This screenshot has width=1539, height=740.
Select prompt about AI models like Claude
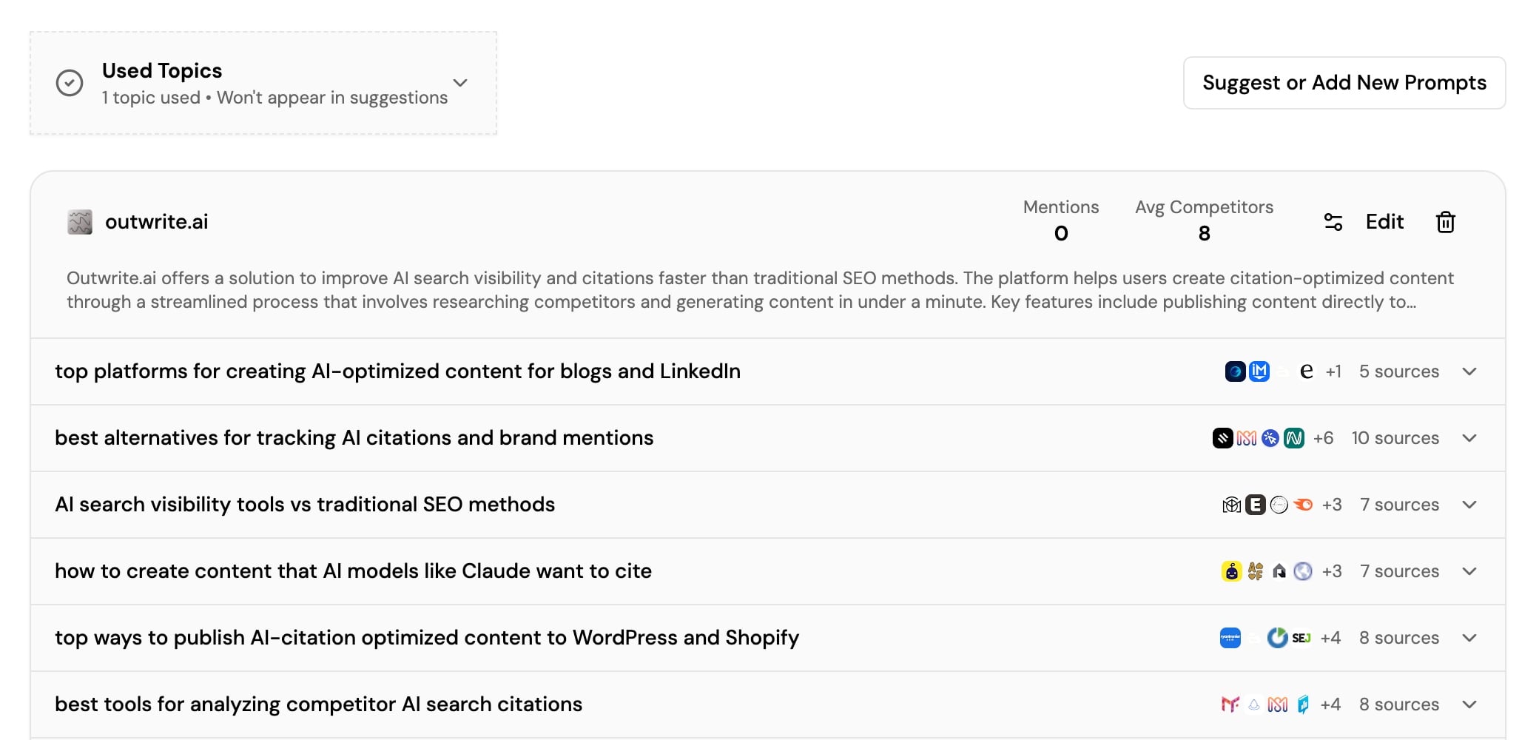pyautogui.click(x=353, y=571)
